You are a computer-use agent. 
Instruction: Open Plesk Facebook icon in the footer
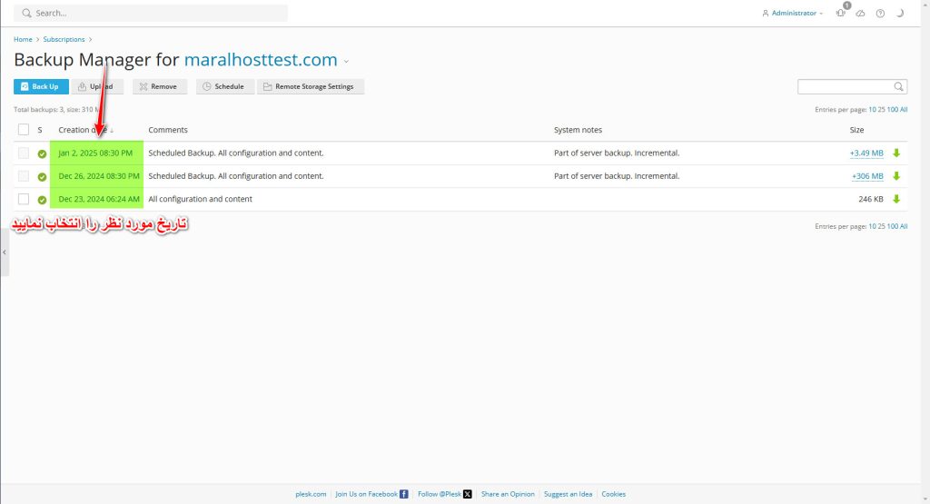tap(403, 494)
